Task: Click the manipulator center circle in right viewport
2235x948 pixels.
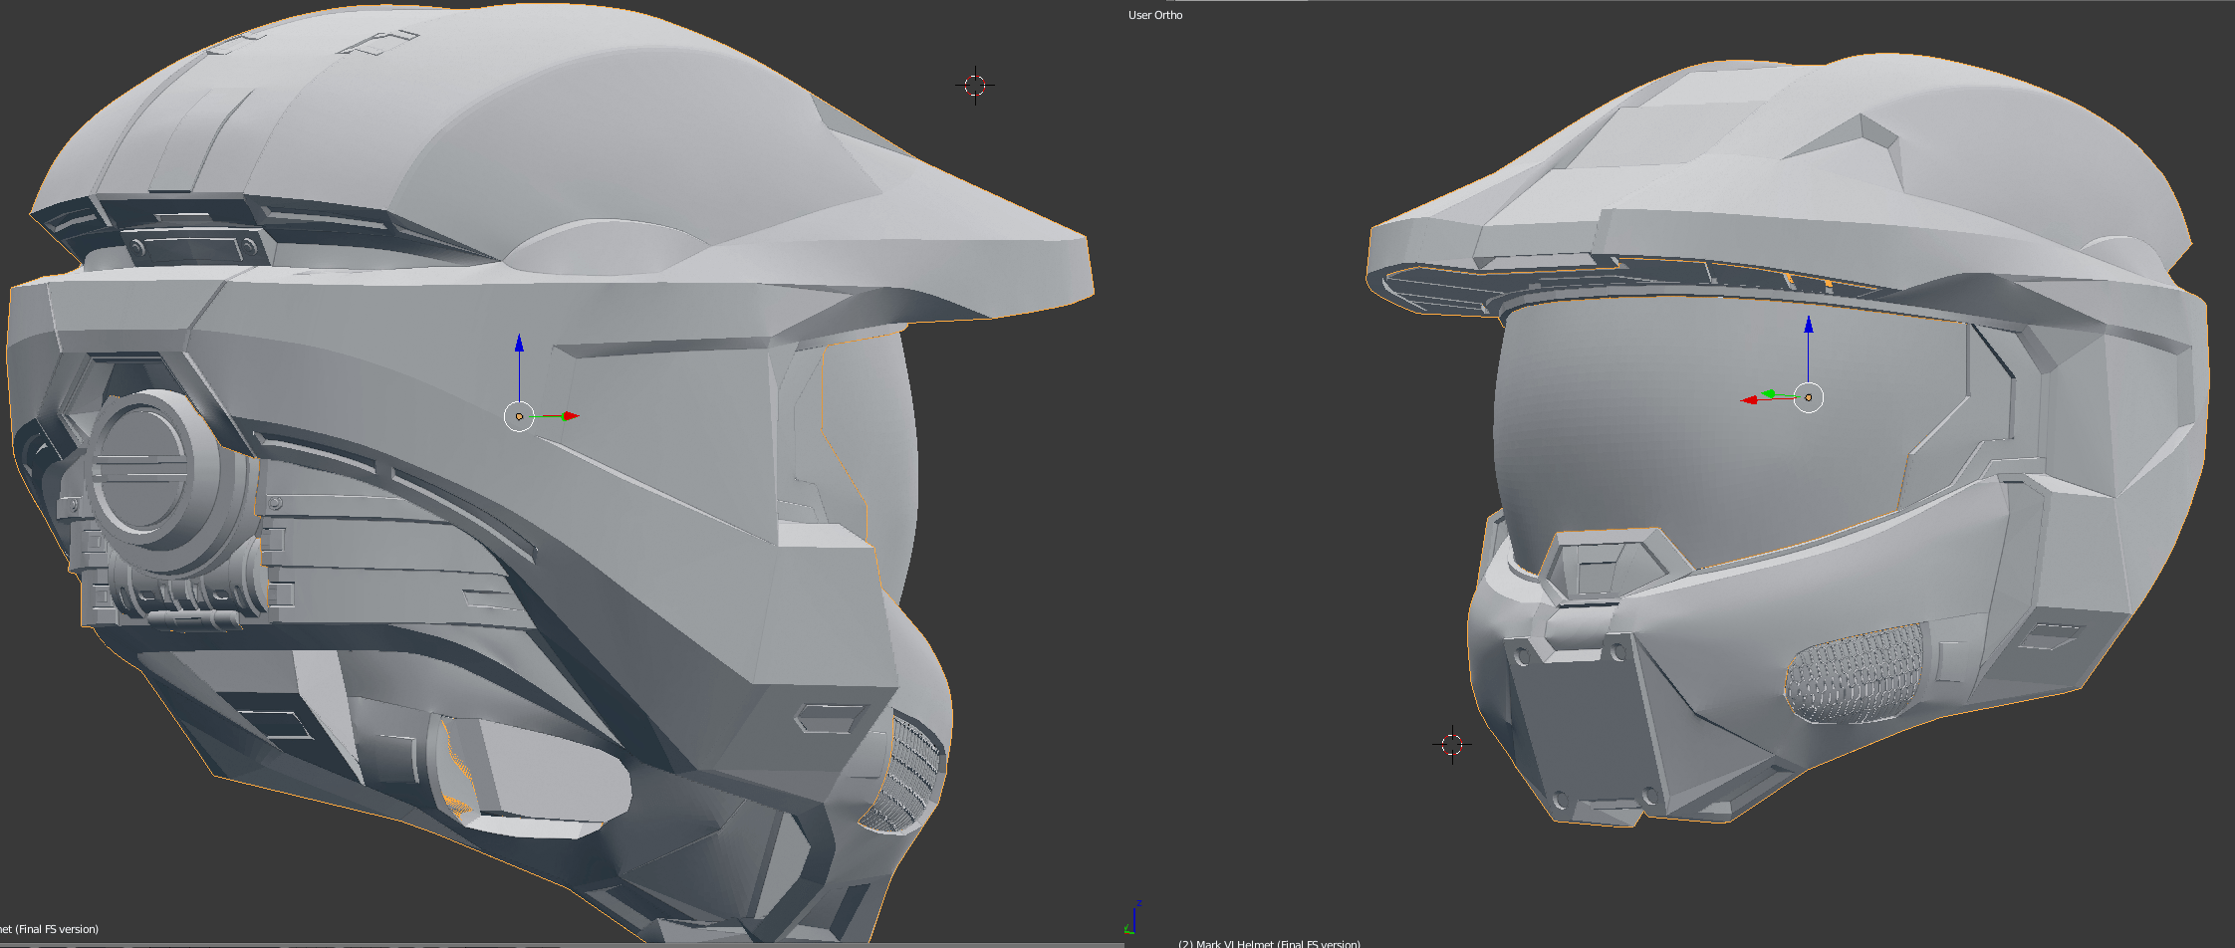Action: (x=1809, y=397)
